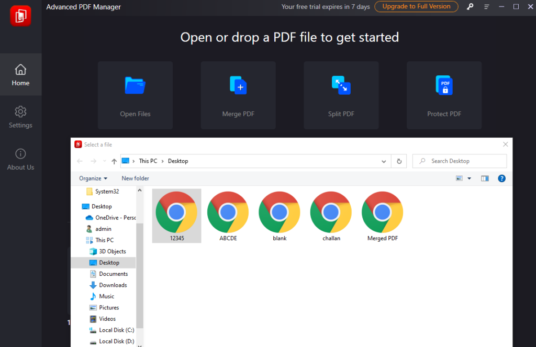Go forward in file dialog navigation

coord(93,161)
